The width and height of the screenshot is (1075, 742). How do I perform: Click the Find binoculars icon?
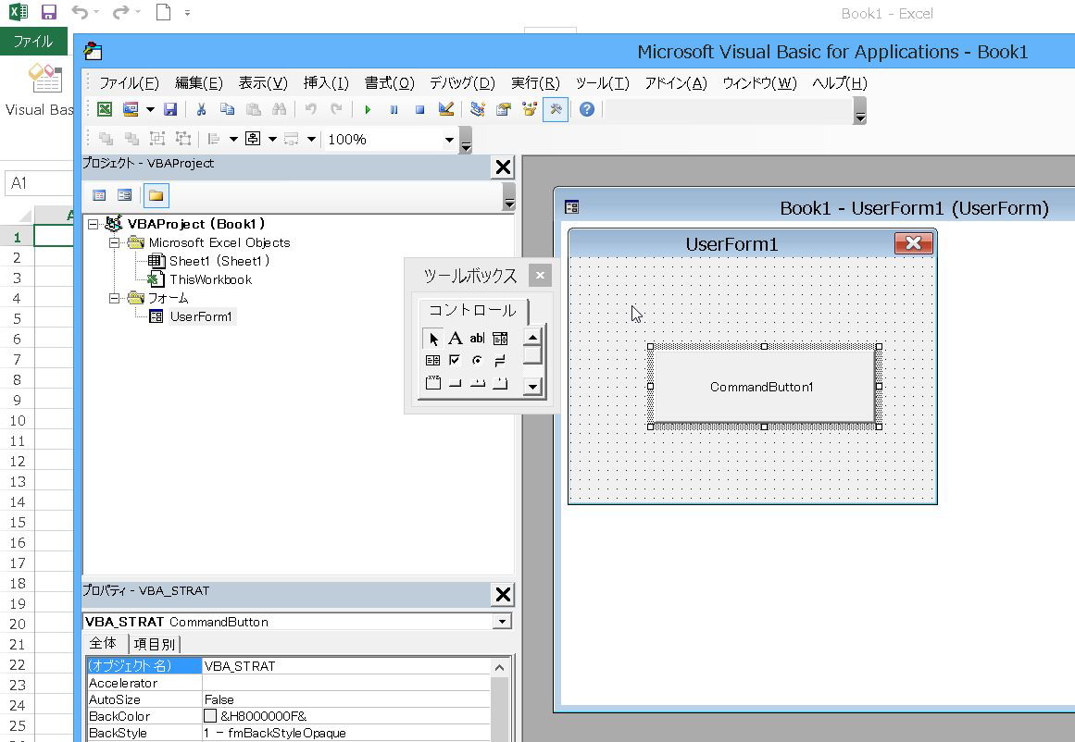279,109
